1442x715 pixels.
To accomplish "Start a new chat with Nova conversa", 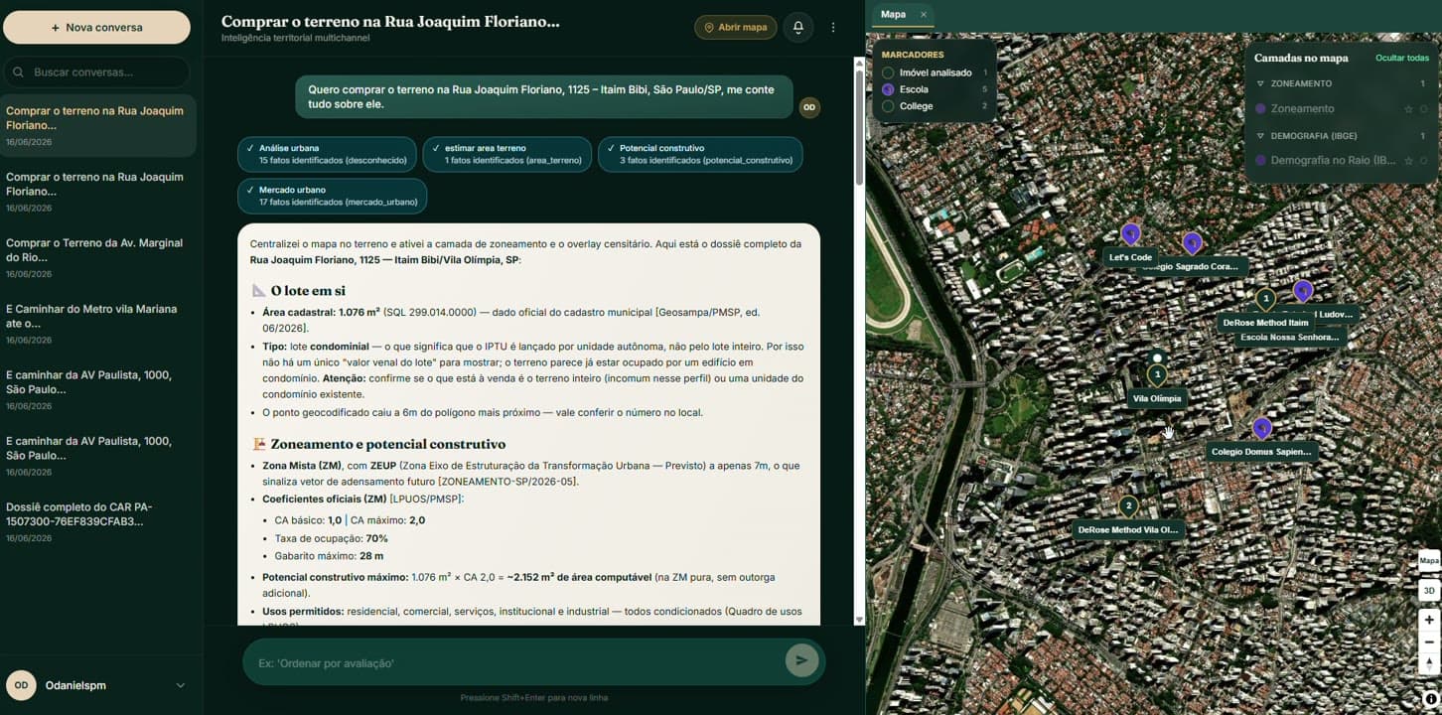I will (x=96, y=28).
